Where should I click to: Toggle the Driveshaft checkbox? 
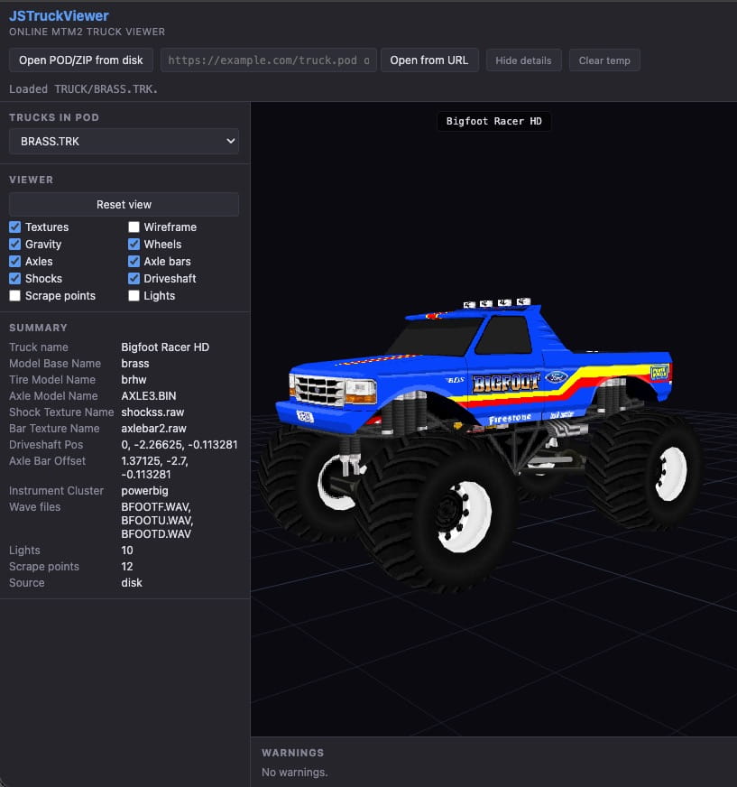(134, 278)
